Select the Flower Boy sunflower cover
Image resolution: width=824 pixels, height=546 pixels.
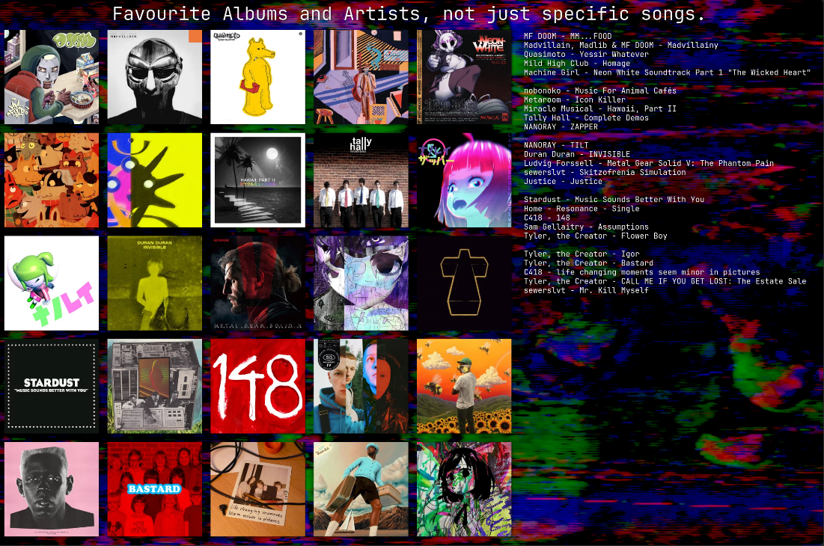(464, 386)
